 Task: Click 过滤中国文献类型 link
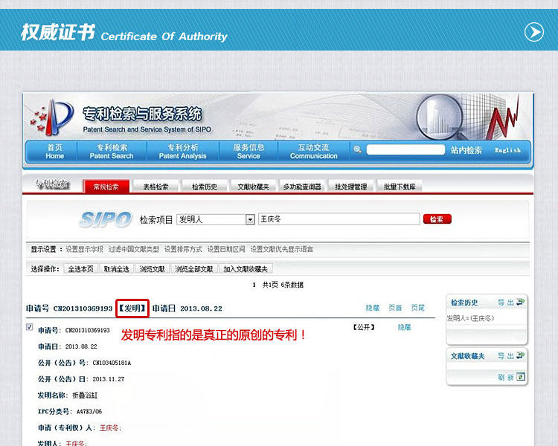[134, 249]
